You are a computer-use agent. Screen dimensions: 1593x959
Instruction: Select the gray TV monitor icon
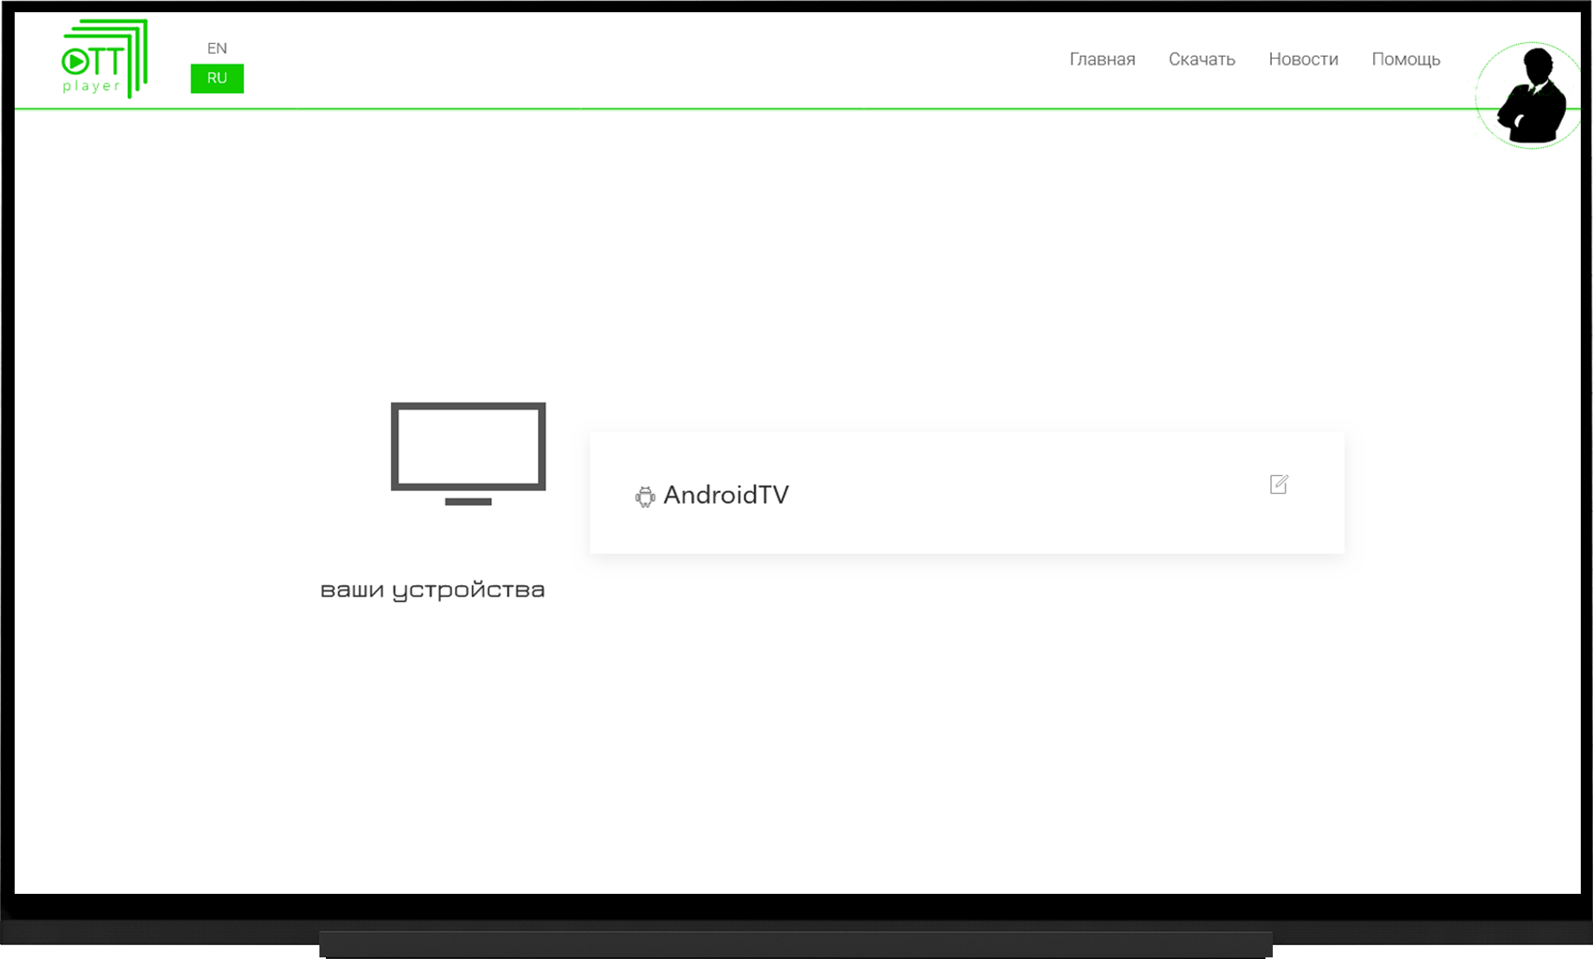click(x=469, y=453)
